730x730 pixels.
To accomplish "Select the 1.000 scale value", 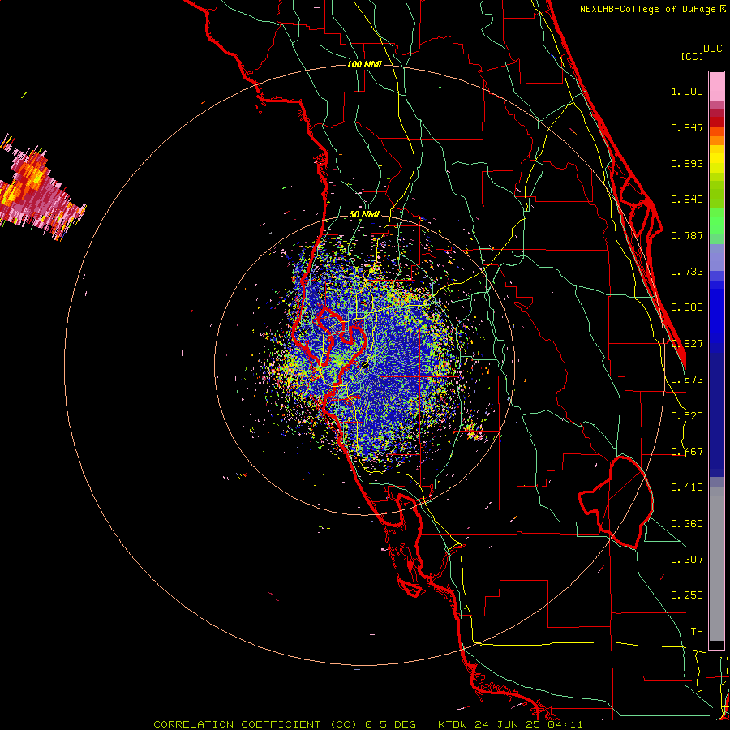I will [687, 91].
